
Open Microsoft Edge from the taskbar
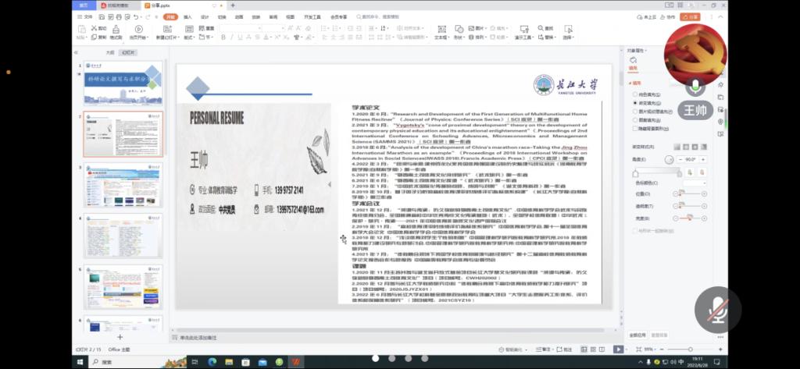coord(212,362)
